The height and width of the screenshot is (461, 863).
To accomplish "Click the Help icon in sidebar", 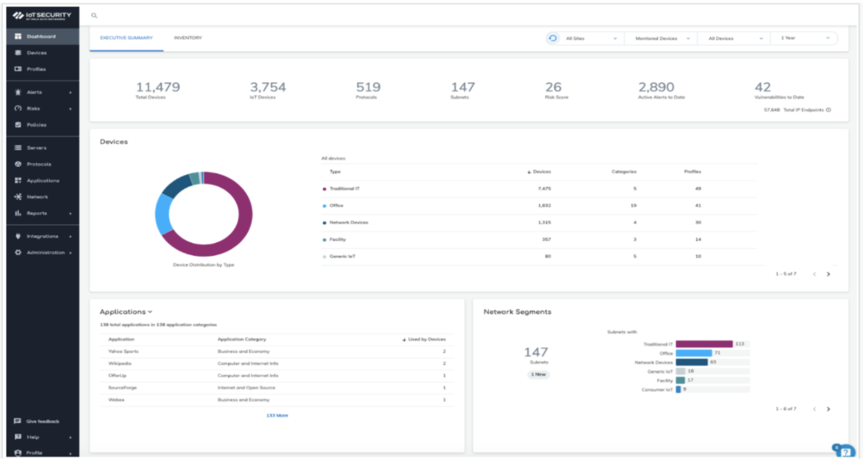I will click(18, 437).
